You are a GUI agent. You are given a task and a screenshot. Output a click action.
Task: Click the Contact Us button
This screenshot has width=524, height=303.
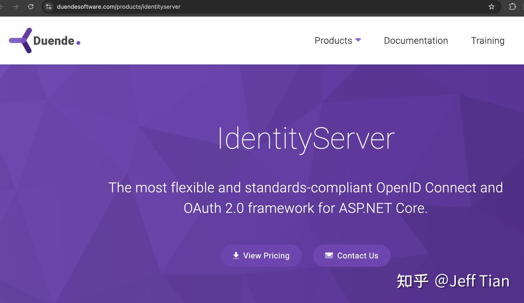coord(352,255)
